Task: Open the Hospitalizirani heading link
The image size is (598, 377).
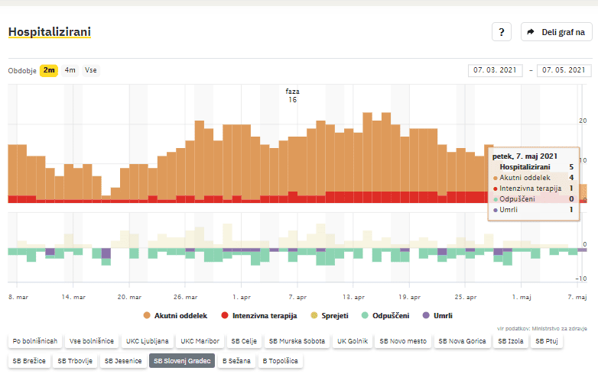Action: click(49, 32)
